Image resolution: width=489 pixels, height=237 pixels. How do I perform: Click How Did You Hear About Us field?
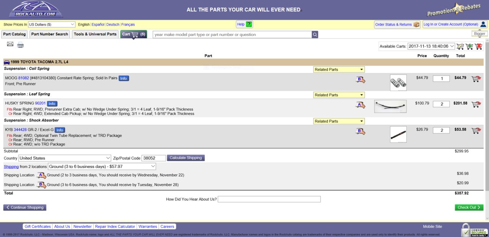(269, 199)
